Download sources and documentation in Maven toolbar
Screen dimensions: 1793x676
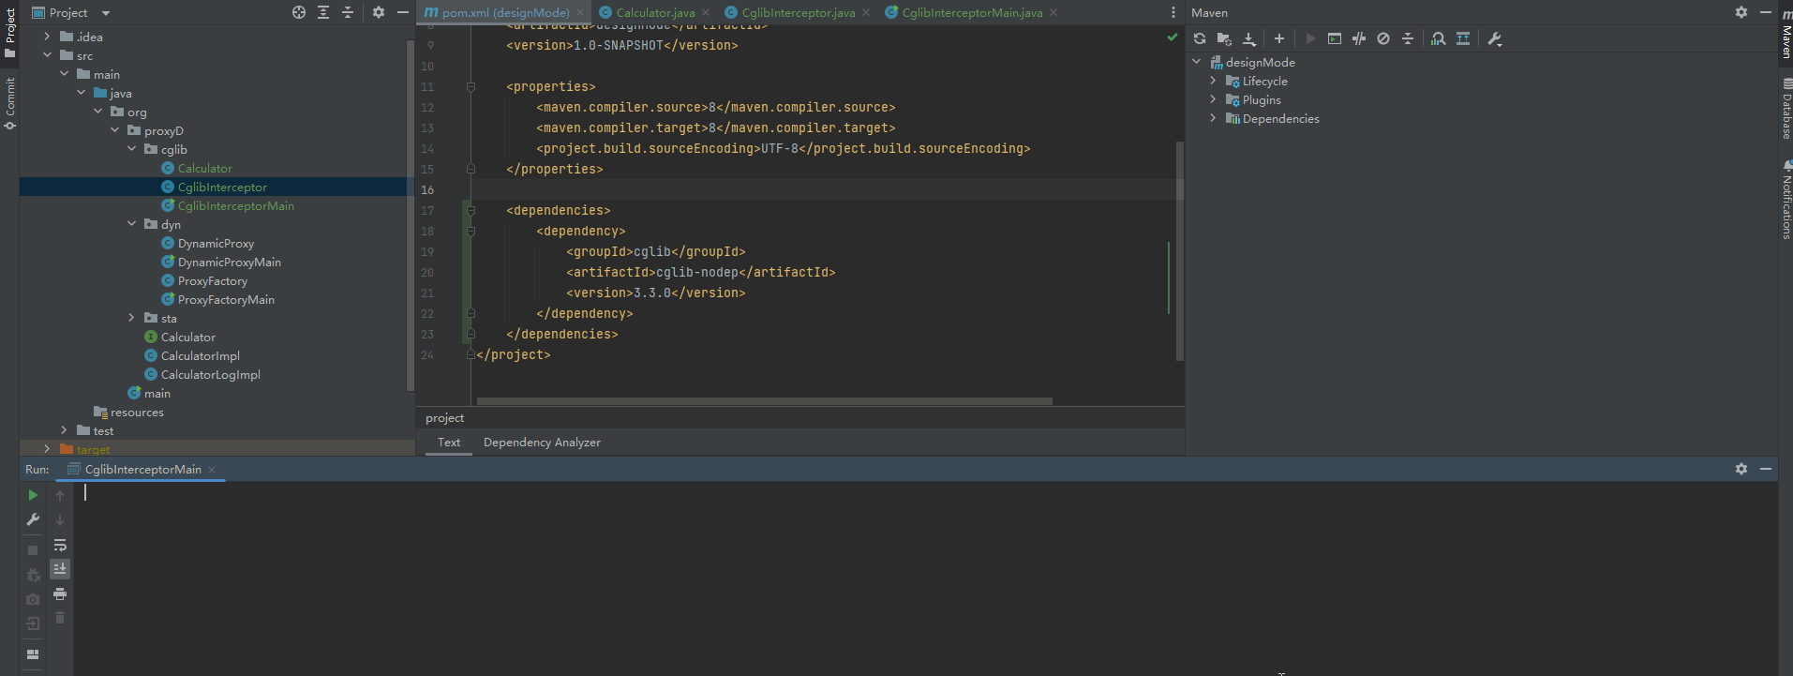coord(1249,38)
